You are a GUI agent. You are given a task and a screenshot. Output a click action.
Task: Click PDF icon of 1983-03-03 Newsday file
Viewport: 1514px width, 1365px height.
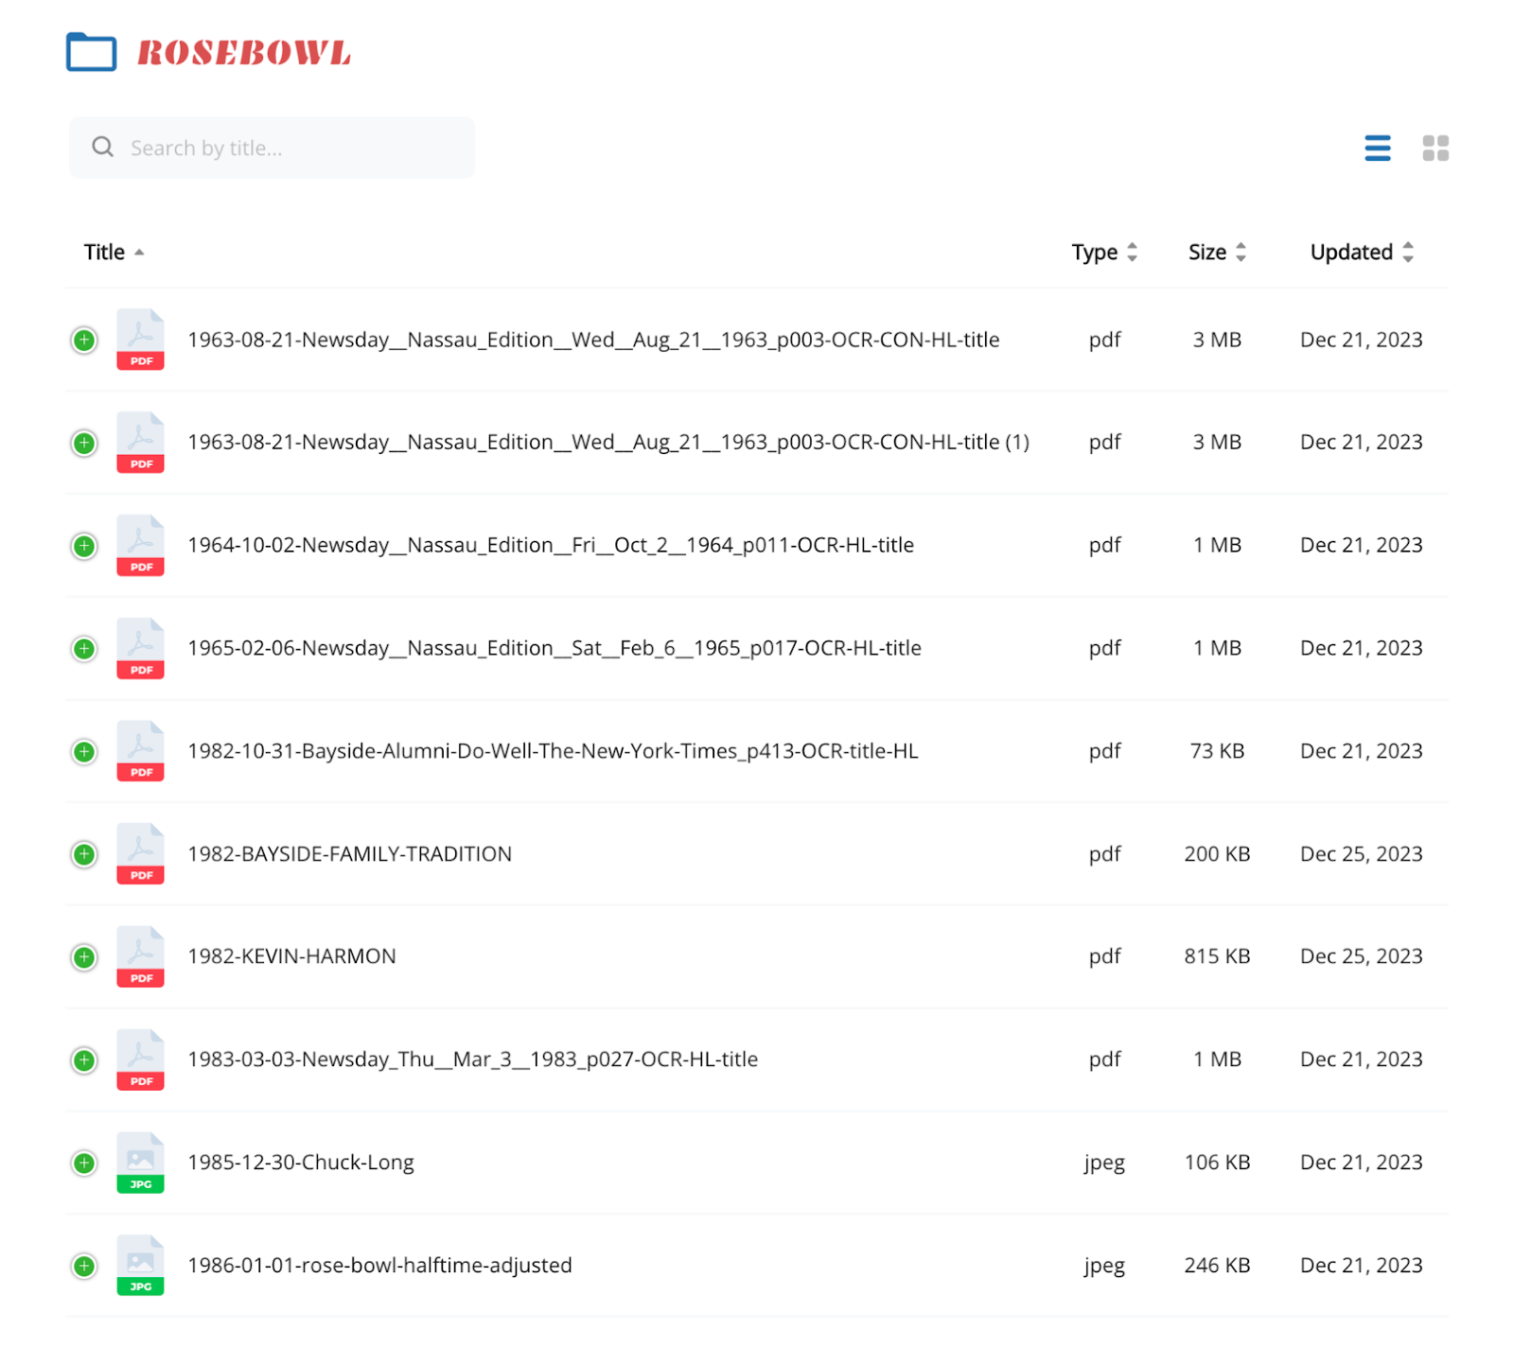click(x=140, y=1060)
